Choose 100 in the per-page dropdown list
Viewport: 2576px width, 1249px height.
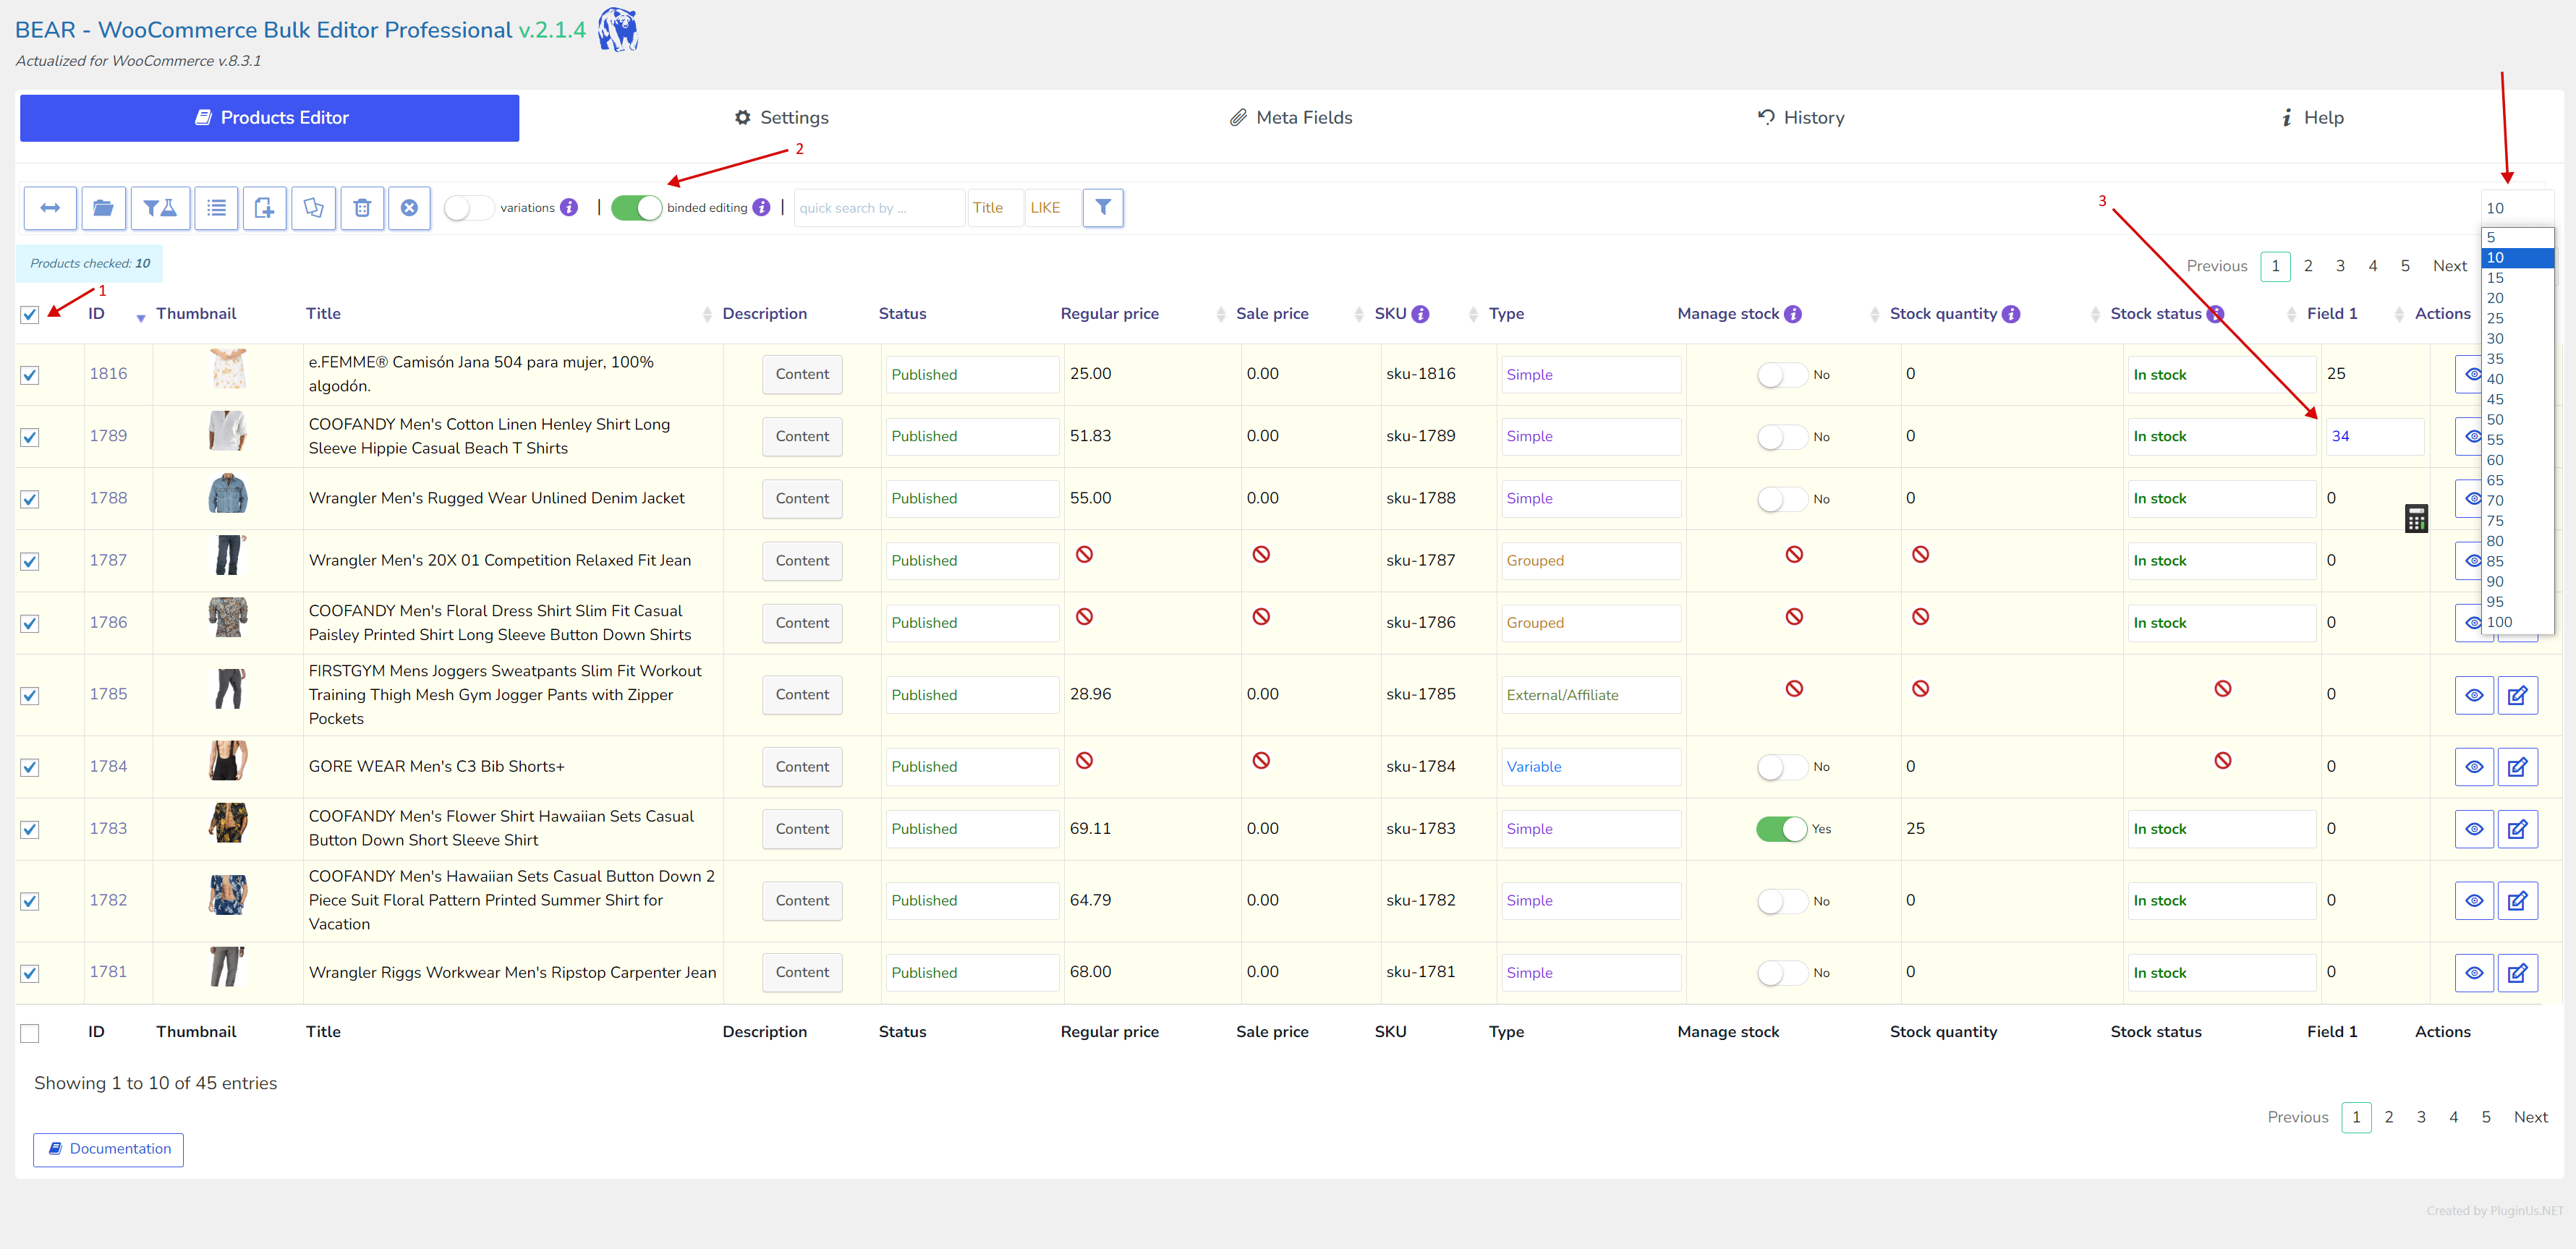[2517, 622]
